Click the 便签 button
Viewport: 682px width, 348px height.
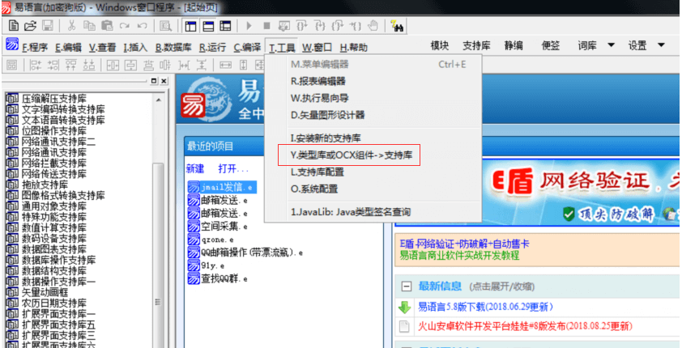coord(550,45)
